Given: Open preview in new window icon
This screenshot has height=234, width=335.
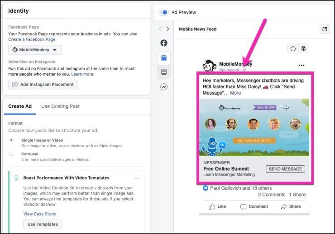Looking at the screenshot, I should (x=325, y=29).
